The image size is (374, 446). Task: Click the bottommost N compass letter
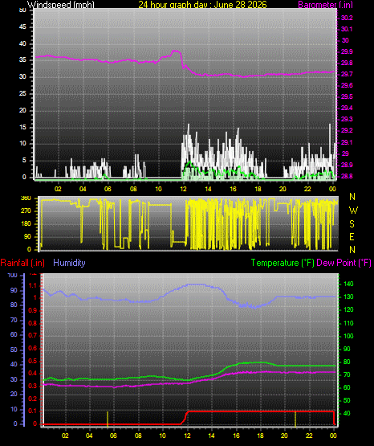352,249
